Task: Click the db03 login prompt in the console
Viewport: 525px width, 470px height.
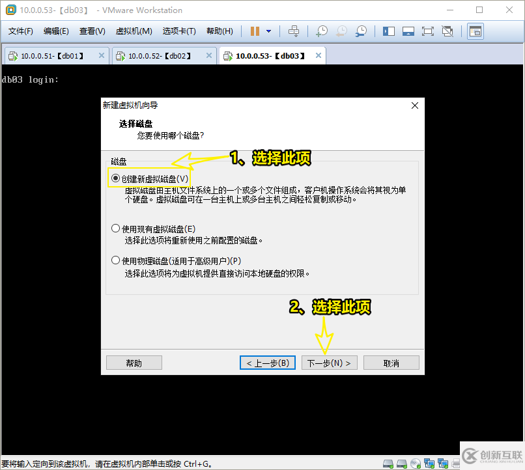Action: [x=30, y=79]
